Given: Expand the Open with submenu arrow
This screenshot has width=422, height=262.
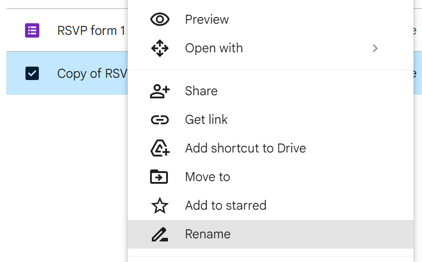Looking at the screenshot, I should pyautogui.click(x=375, y=48).
